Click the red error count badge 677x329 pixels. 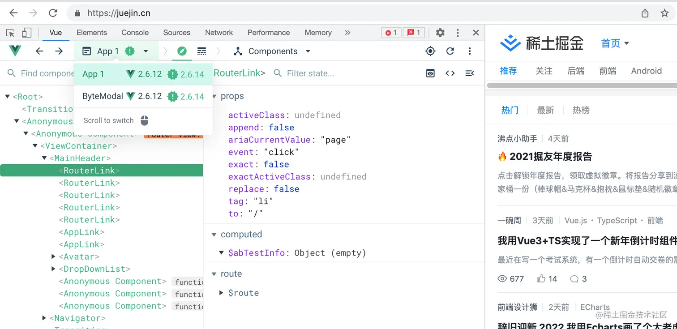391,33
